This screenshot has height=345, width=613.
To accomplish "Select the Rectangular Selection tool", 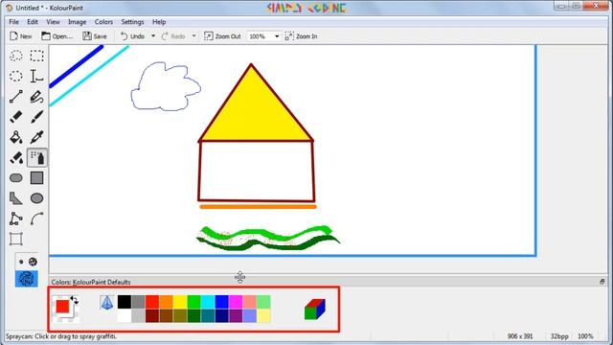I will pyautogui.click(x=36, y=56).
